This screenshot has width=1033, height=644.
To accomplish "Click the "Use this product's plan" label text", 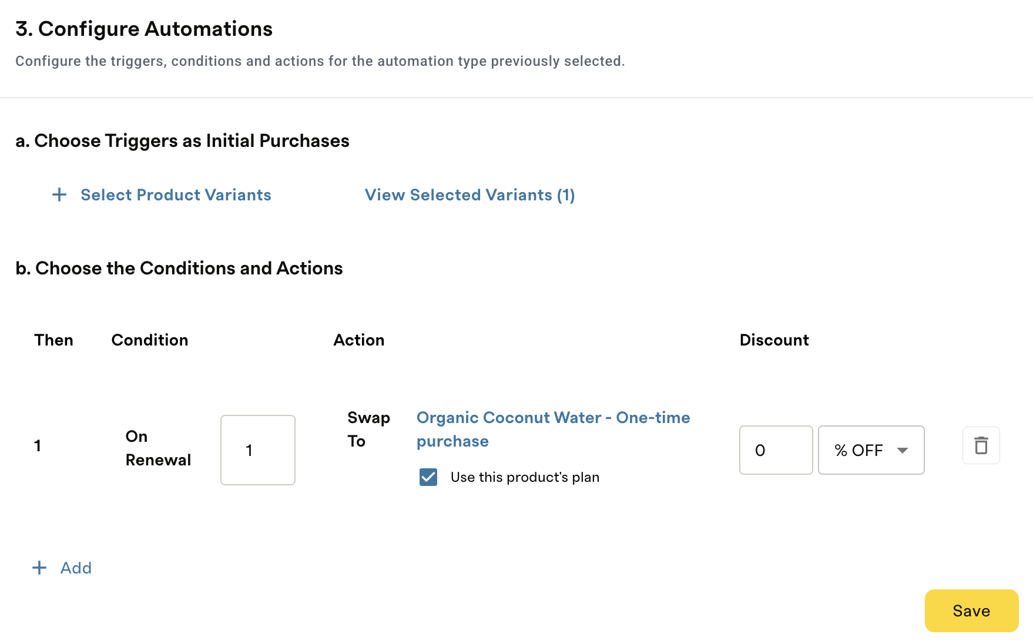I will click(x=525, y=477).
